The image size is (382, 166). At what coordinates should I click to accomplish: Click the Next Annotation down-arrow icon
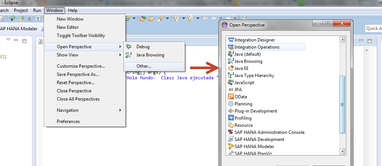pyautogui.click(x=176, y=18)
